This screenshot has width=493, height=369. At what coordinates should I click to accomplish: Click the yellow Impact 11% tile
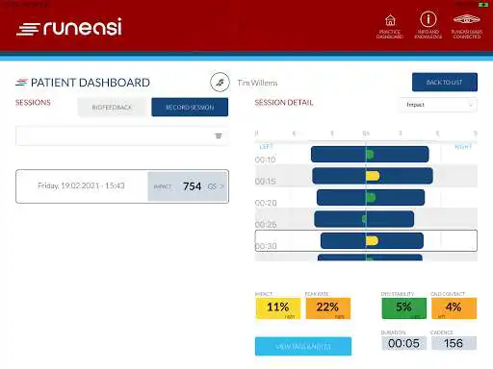(278, 308)
